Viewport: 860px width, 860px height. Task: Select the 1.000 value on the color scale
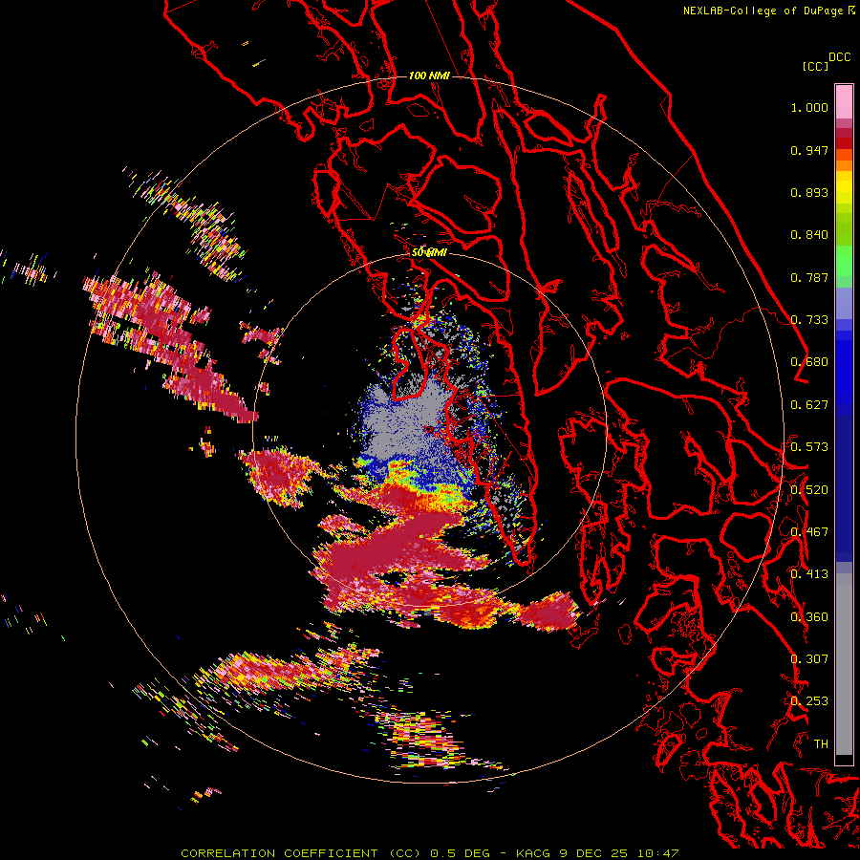tap(809, 107)
